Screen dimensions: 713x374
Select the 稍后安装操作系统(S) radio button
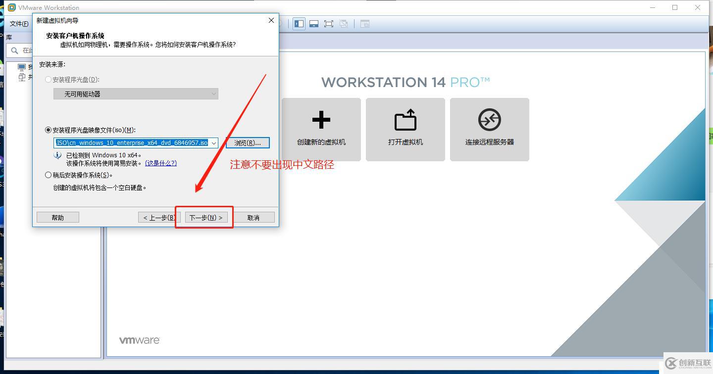click(x=48, y=174)
